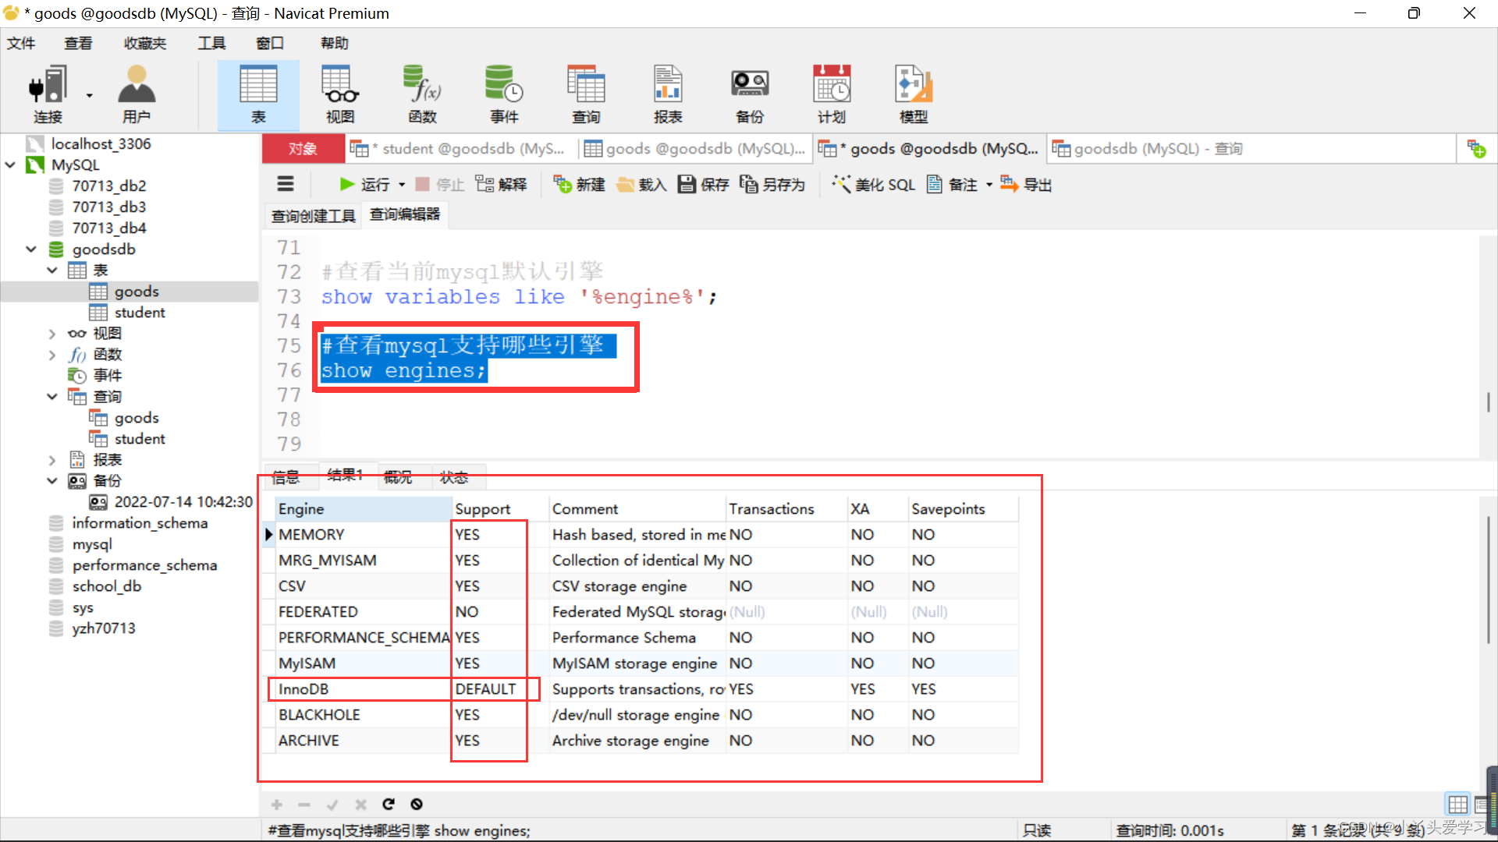Create a new query with 新建
The width and height of the screenshot is (1498, 842).
click(580, 184)
